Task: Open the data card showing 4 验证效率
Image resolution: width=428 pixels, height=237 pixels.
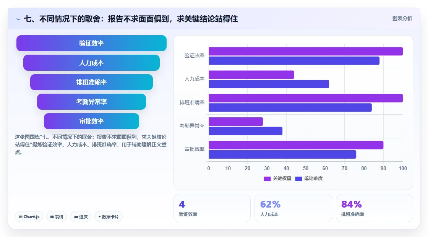Action: click(212, 208)
